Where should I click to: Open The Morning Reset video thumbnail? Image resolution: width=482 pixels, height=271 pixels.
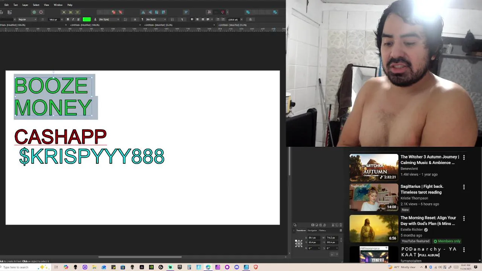pyautogui.click(x=374, y=228)
